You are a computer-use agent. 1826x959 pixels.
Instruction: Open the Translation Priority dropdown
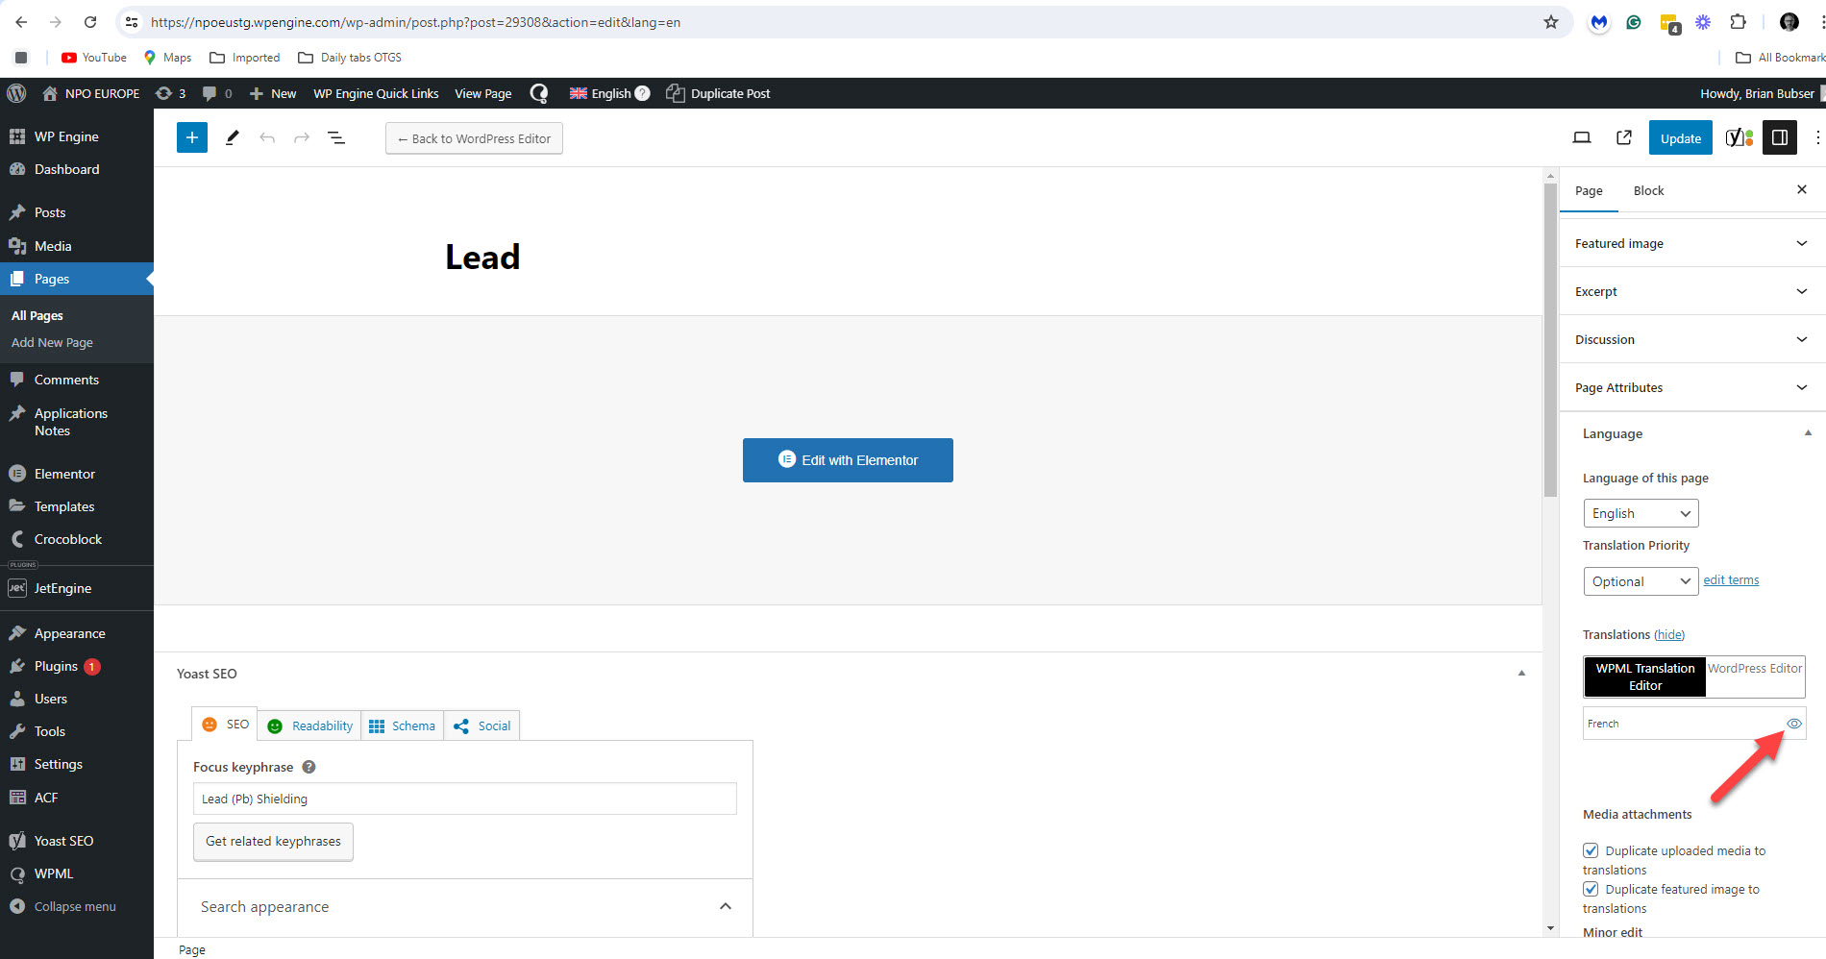(x=1641, y=581)
